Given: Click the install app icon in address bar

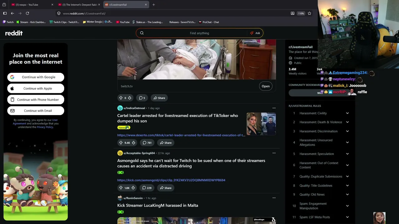Looking at the screenshot, I should point(292,13).
